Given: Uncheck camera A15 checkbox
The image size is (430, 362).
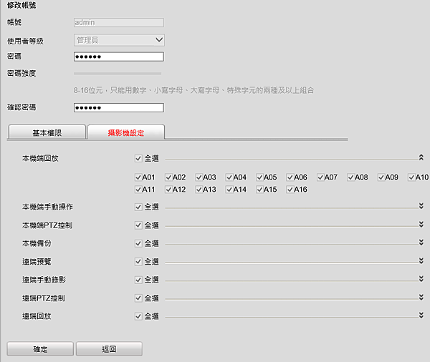Looking at the screenshot, I should pyautogui.click(x=259, y=190).
